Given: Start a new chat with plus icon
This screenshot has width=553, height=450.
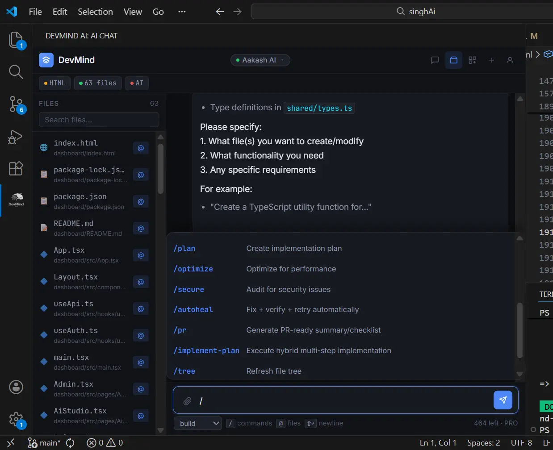Looking at the screenshot, I should point(491,60).
